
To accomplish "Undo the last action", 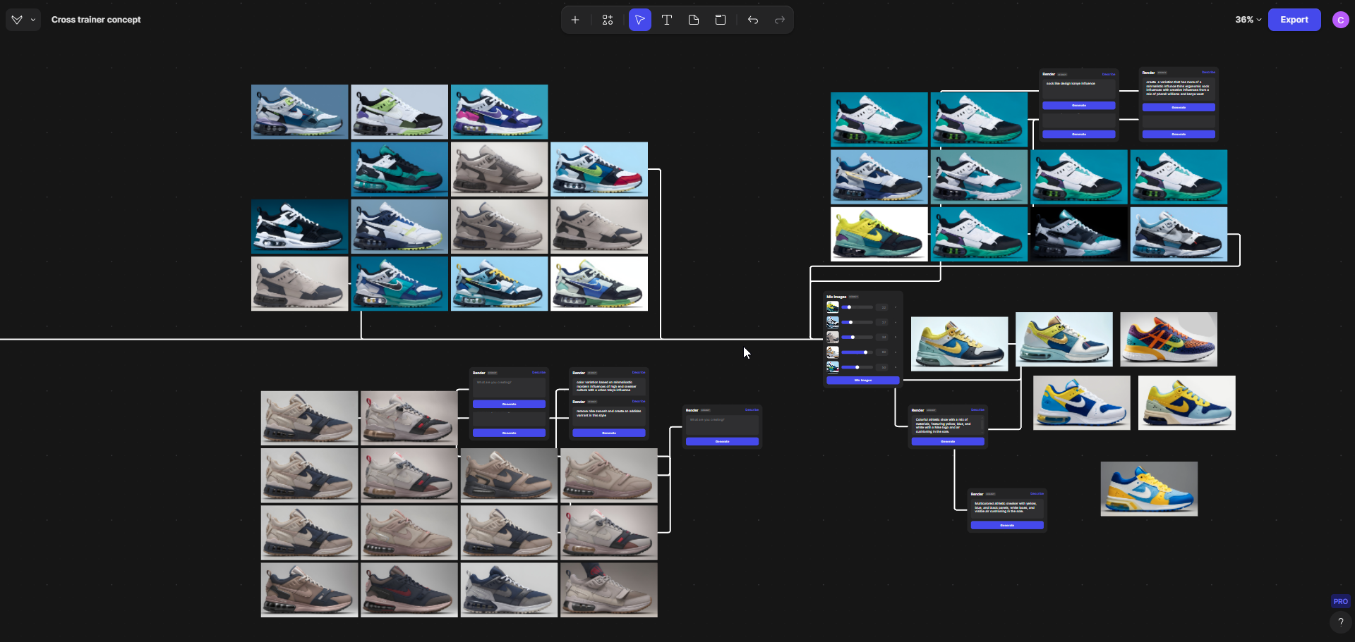I will click(x=753, y=20).
